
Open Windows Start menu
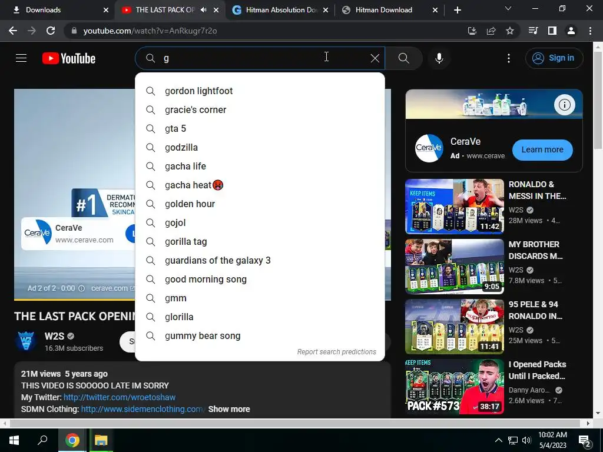[14, 440]
